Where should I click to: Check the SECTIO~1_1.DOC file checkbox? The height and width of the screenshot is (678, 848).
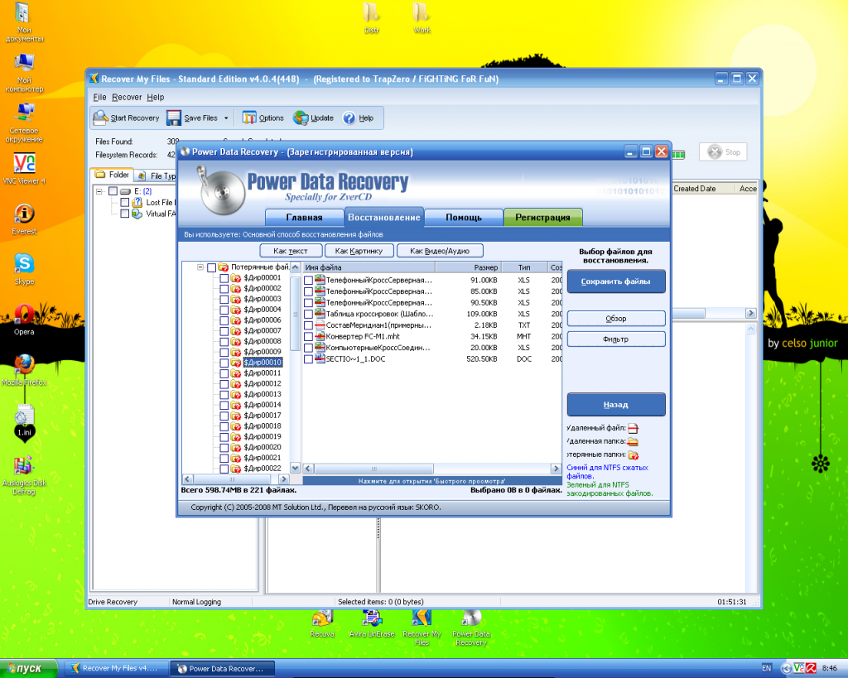308,359
